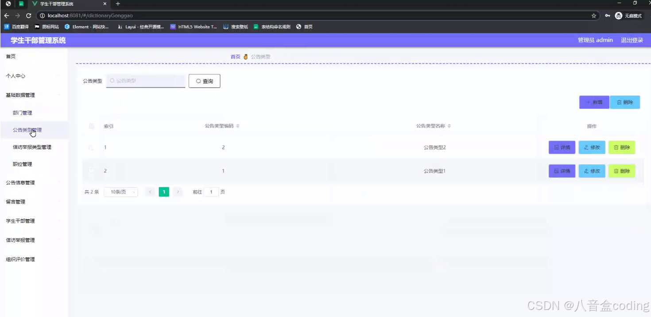Viewport: 651px width, 317px height.
Task: Bookmark page with the star icon
Action: click(x=594, y=15)
